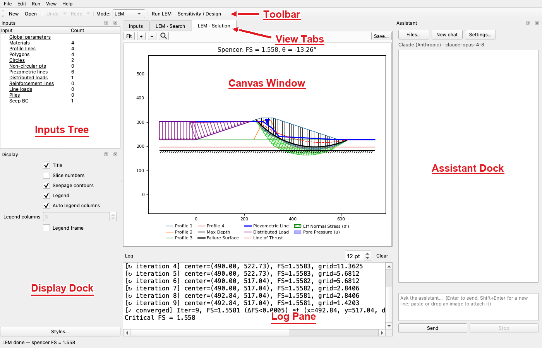Click the Save... button above canvas
542x348 pixels.
point(381,36)
